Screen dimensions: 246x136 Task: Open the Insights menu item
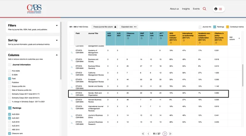pos(186,9)
